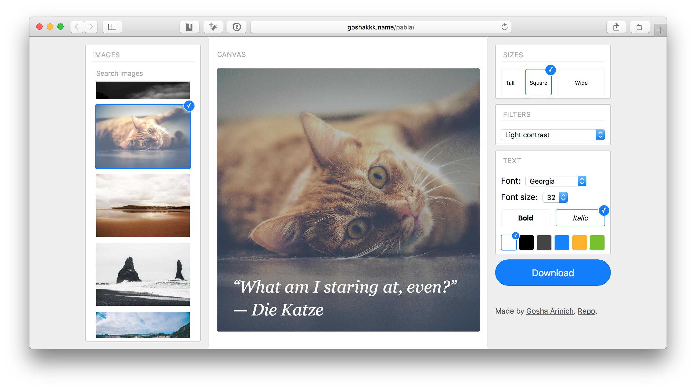Open the Light contrast filter dropdown
Viewport: 696px width, 391px height.
(552, 135)
